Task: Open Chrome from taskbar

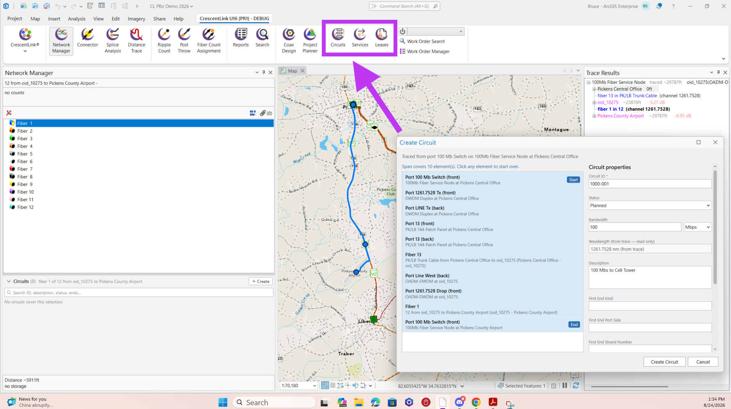Action: pos(476,402)
